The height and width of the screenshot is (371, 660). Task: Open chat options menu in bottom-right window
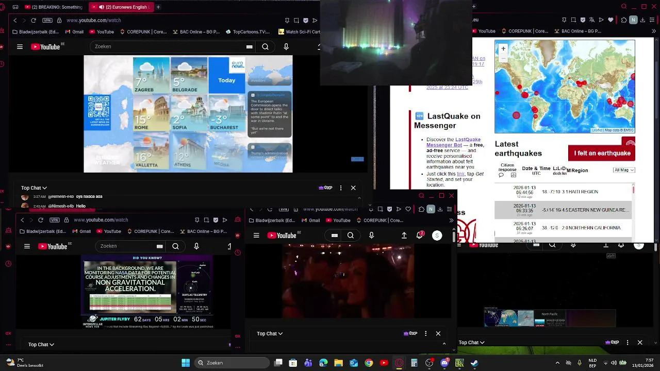click(628, 343)
